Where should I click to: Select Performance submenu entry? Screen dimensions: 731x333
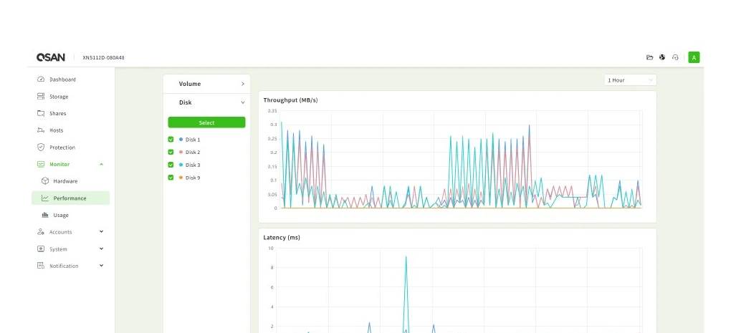point(71,198)
